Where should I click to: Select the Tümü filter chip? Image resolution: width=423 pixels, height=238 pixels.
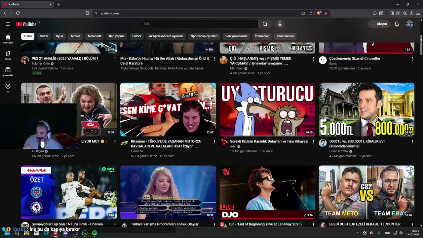point(28,36)
